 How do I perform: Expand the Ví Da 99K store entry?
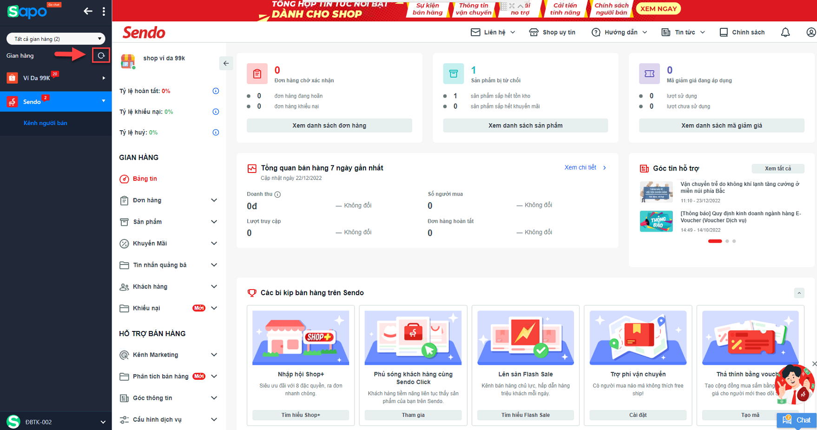pyautogui.click(x=104, y=78)
